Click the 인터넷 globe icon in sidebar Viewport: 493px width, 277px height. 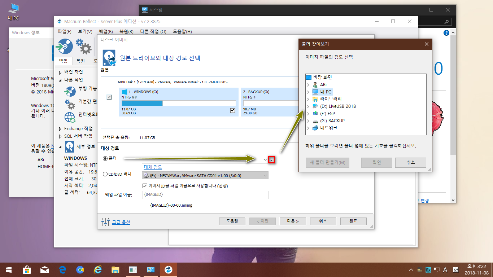click(70, 117)
